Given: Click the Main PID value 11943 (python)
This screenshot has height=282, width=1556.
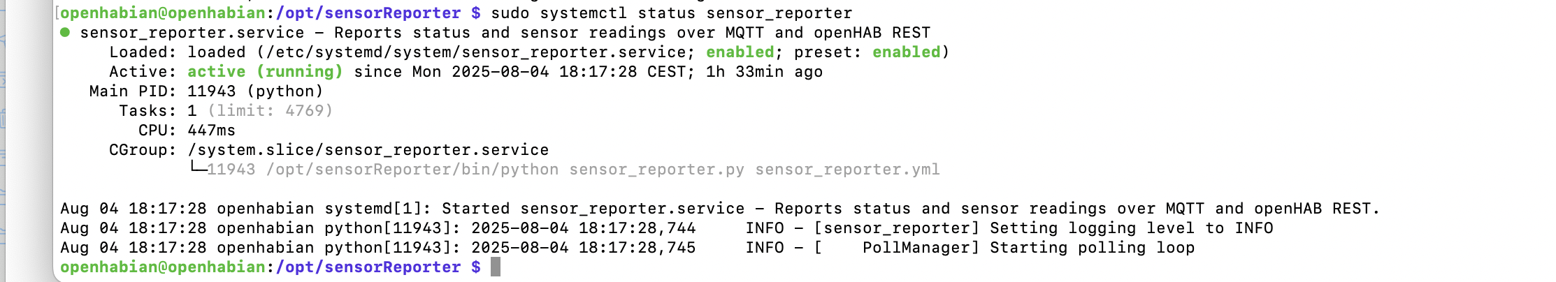Looking at the screenshot, I should pyautogui.click(x=255, y=91).
